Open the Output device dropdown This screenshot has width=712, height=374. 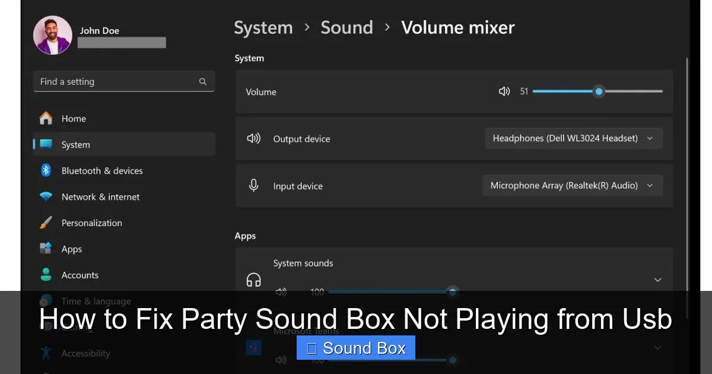pyautogui.click(x=573, y=138)
